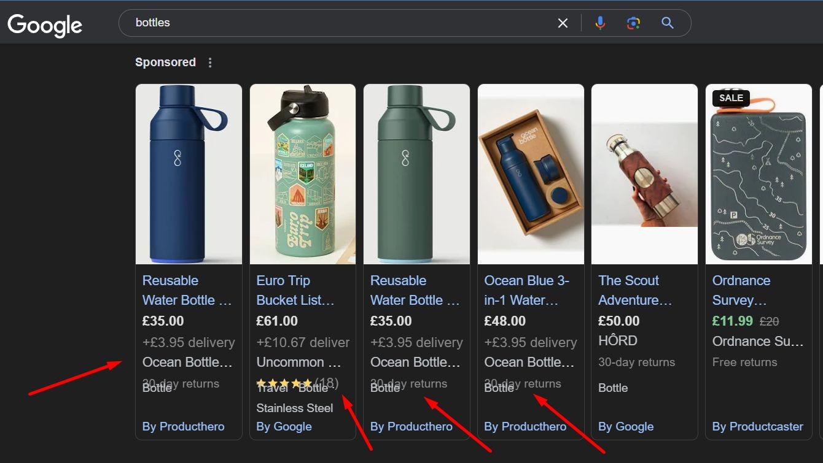823x463 pixels.
Task: Open the "Euro Trip Bucket List" product title
Action: point(295,290)
